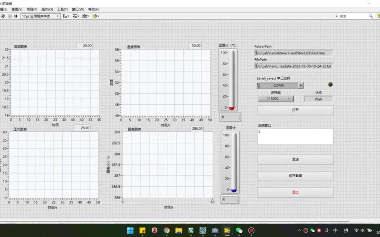Click the search magnifier icon in toolbar
380x237 pixels.
(x=370, y=16)
